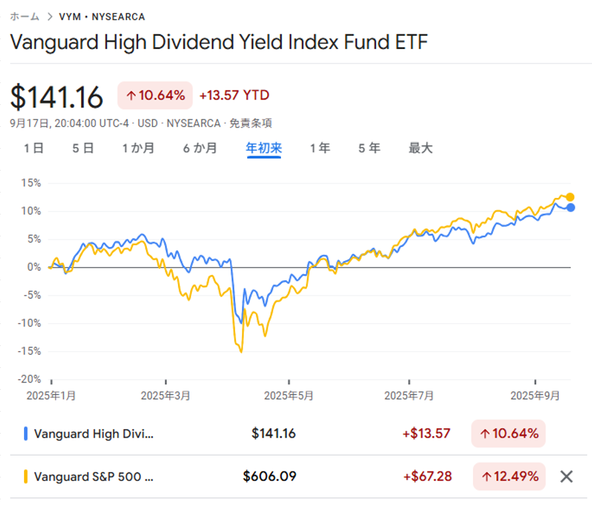592x506 pixels.
Task: Click the yellow color bar beside Vanguard S&P 500
Action: click(x=25, y=476)
